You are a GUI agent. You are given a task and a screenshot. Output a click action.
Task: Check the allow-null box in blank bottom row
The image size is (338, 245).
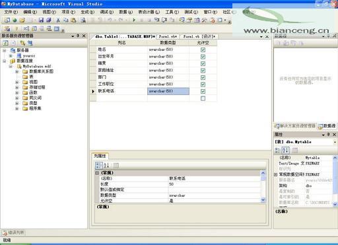[203, 98]
